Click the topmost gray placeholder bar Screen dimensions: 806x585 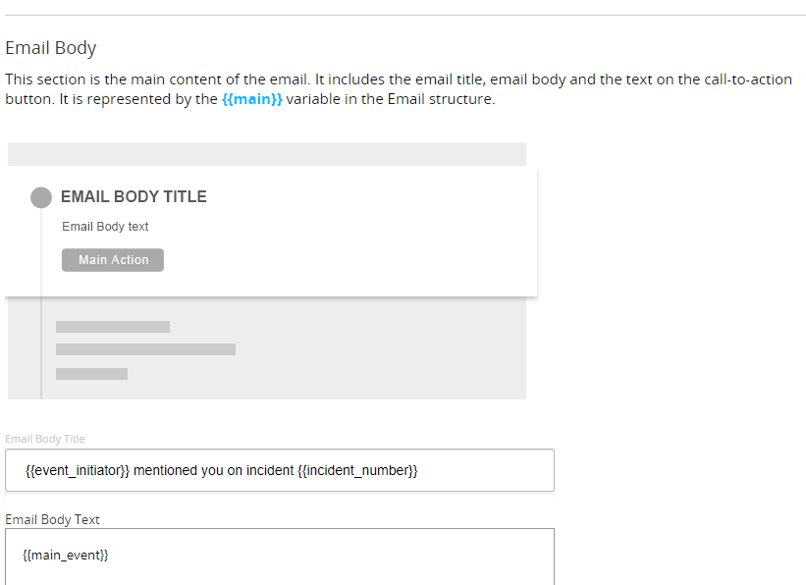(113, 326)
